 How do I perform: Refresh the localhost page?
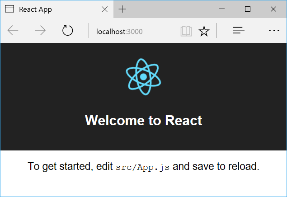(67, 30)
